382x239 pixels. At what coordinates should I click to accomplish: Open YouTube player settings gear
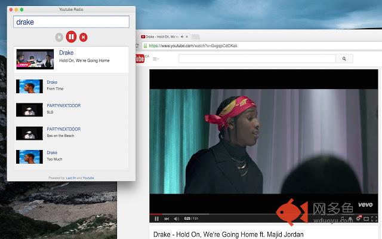358,219
